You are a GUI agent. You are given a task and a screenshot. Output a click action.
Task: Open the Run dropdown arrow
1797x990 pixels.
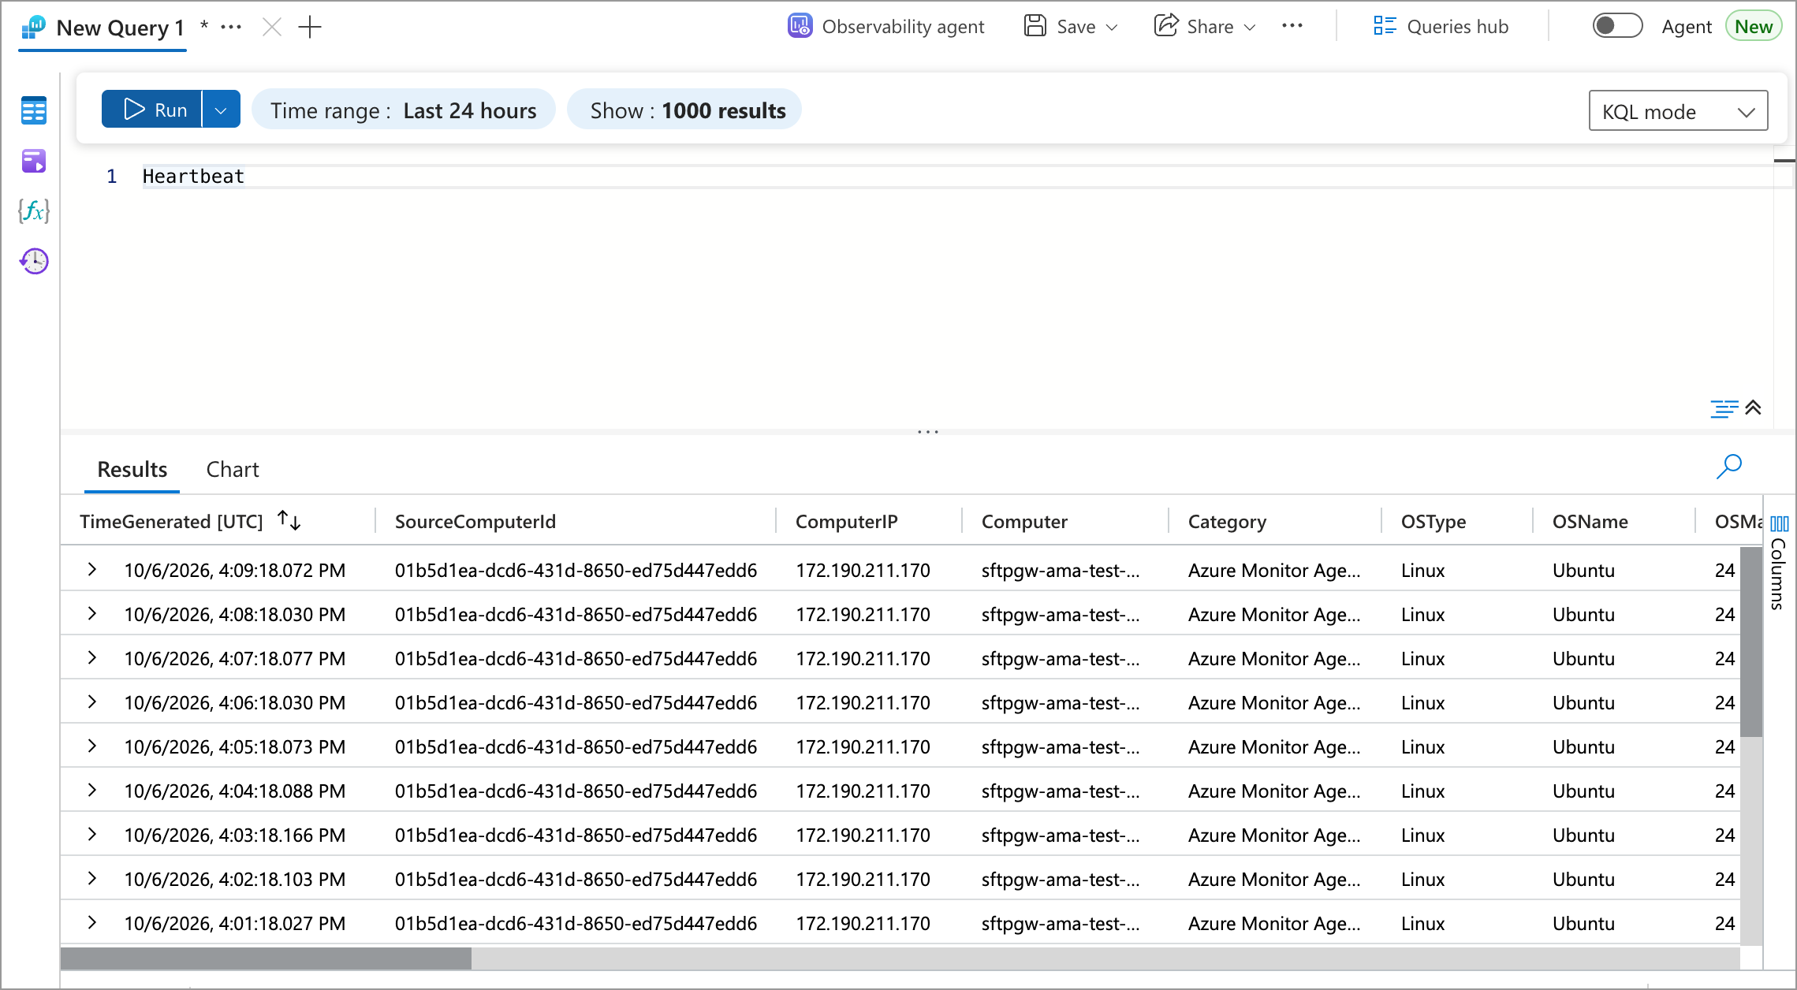222,110
